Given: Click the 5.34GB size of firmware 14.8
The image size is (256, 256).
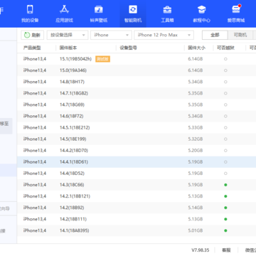Looking at the screenshot, I should pyautogui.click(x=196, y=82).
